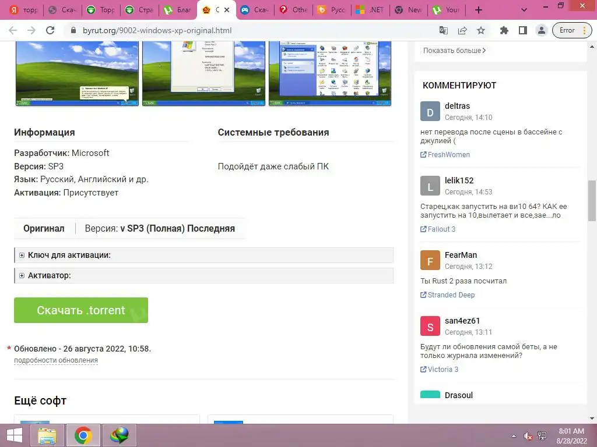Open the extensions puzzle icon
The height and width of the screenshot is (447, 597).
[x=504, y=30]
